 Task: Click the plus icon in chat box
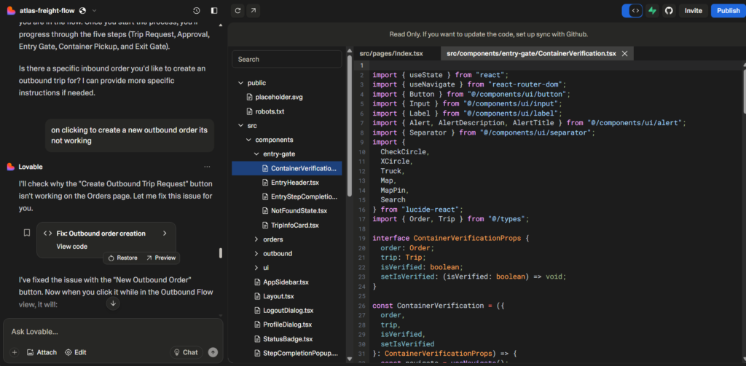click(x=15, y=352)
